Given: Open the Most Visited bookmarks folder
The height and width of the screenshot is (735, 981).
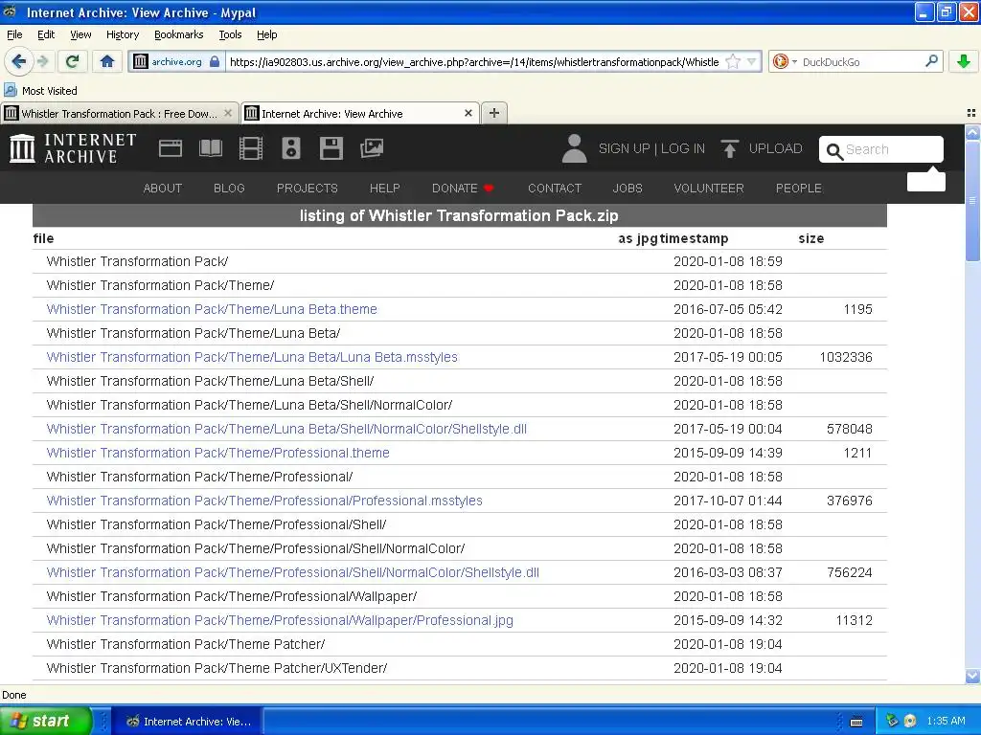Looking at the screenshot, I should (x=40, y=91).
